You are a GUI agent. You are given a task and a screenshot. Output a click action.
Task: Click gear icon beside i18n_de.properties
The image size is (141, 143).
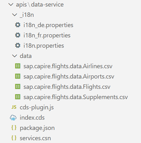click(18, 25)
